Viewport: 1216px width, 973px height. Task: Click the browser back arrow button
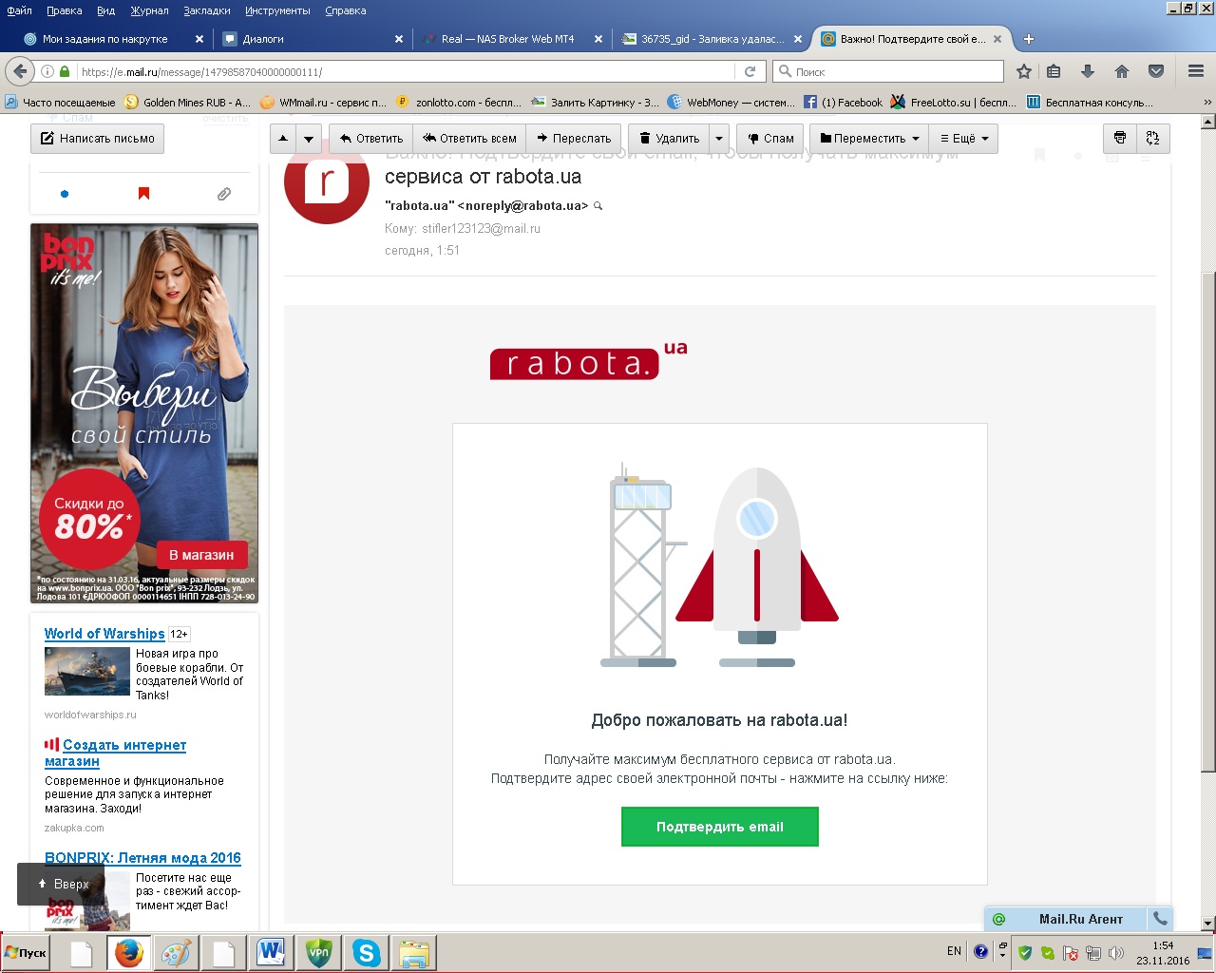[20, 71]
